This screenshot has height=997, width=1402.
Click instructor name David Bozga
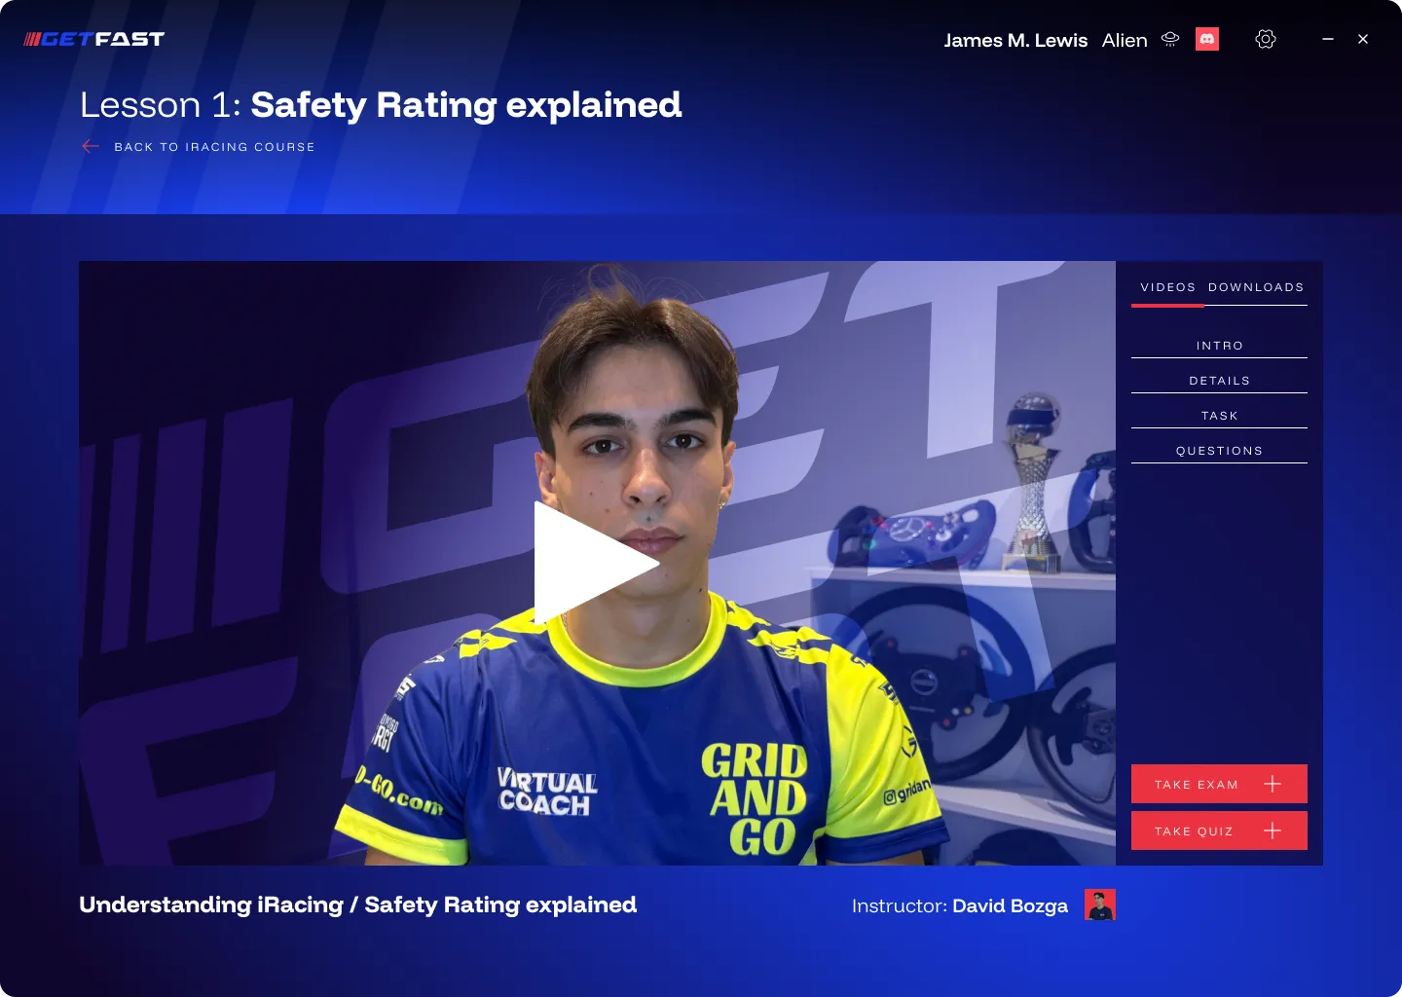(x=1010, y=905)
